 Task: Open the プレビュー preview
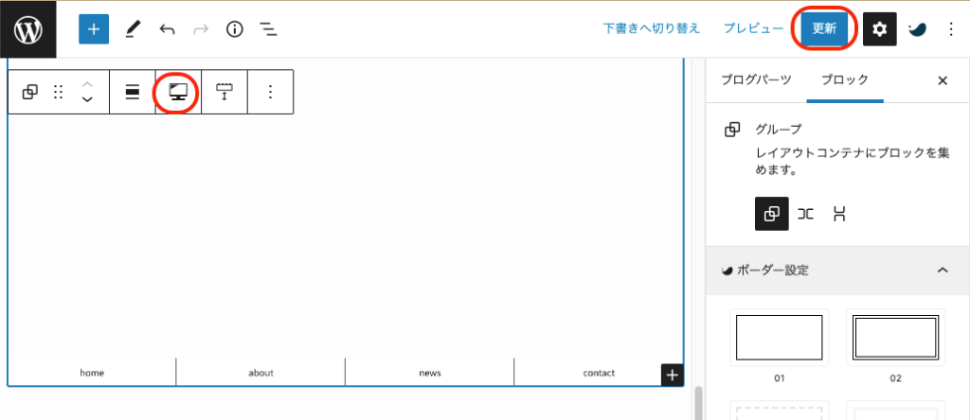tap(753, 28)
